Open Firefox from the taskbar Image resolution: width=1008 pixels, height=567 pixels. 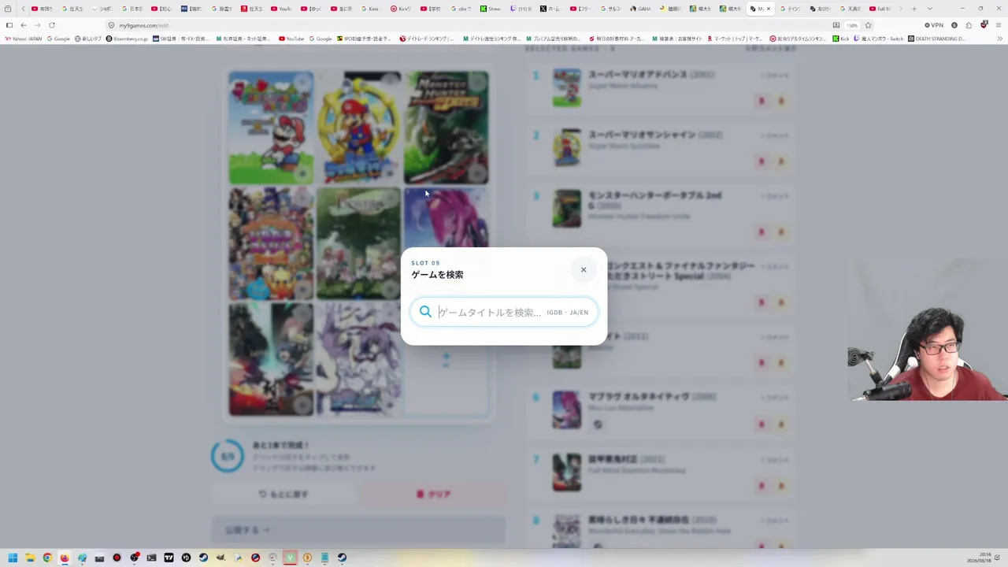[x=65, y=558]
